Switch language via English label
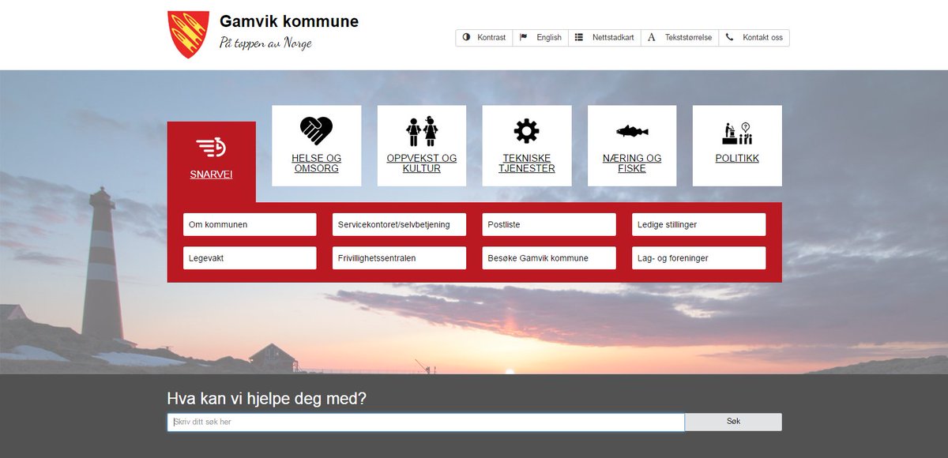Viewport: 948px width, 458px height. (x=549, y=37)
